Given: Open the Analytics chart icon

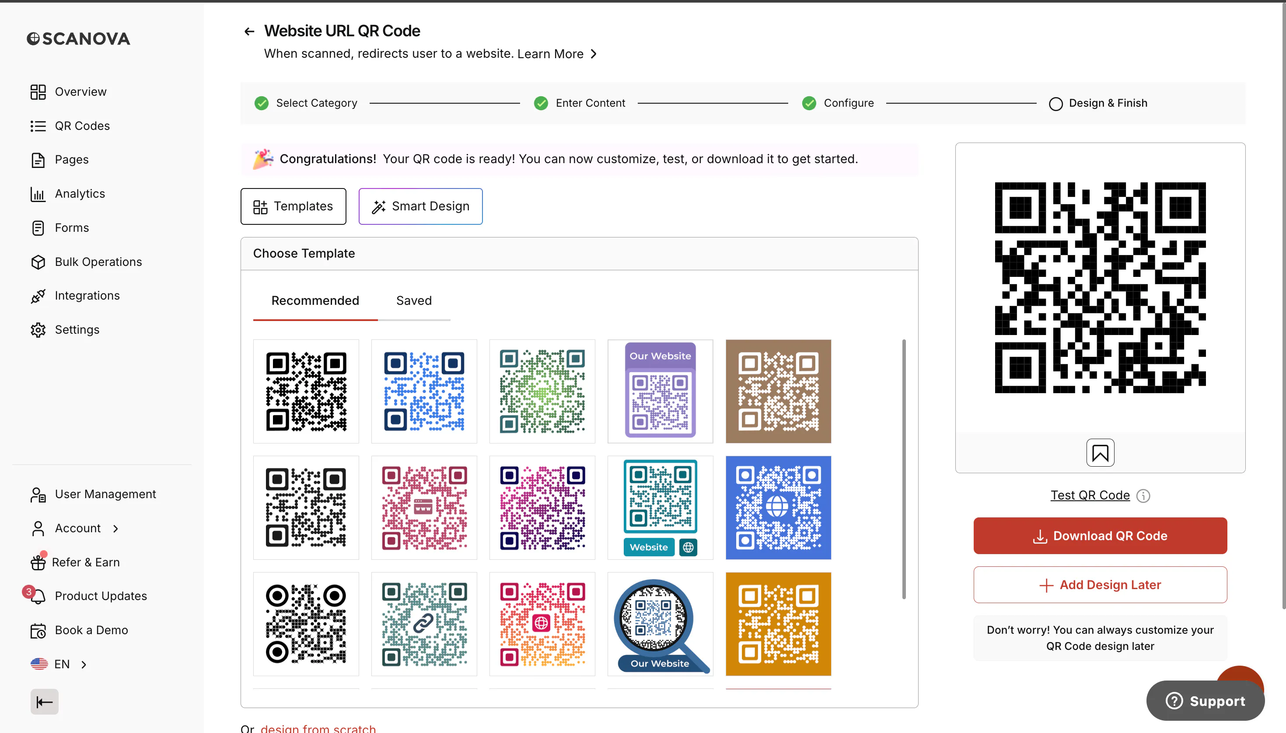Looking at the screenshot, I should (38, 194).
